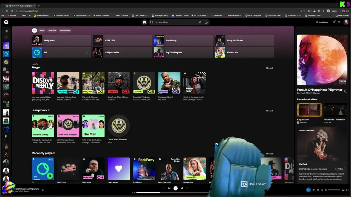Open the user profile avatar
The width and height of the screenshot is (351, 197).
346,22
